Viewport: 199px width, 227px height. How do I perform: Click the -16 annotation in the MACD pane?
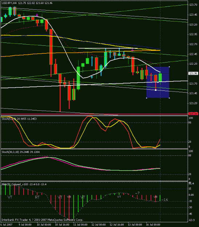[x=164, y=200]
